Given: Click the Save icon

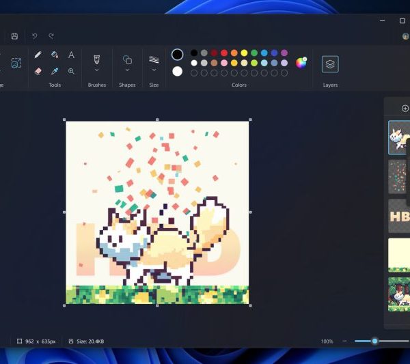Looking at the screenshot, I should click(14, 36).
